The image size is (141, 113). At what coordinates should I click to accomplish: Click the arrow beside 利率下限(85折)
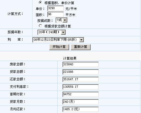(82, 40)
